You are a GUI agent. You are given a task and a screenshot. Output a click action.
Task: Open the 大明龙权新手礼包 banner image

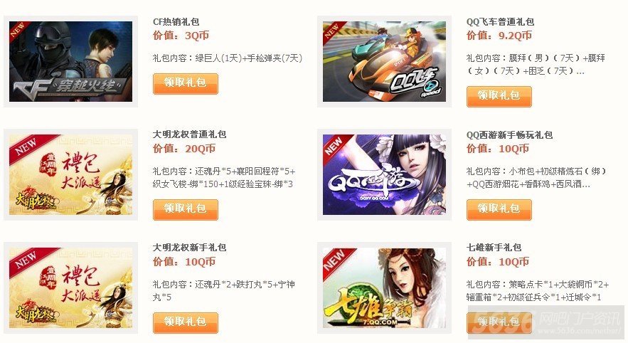[71, 287]
